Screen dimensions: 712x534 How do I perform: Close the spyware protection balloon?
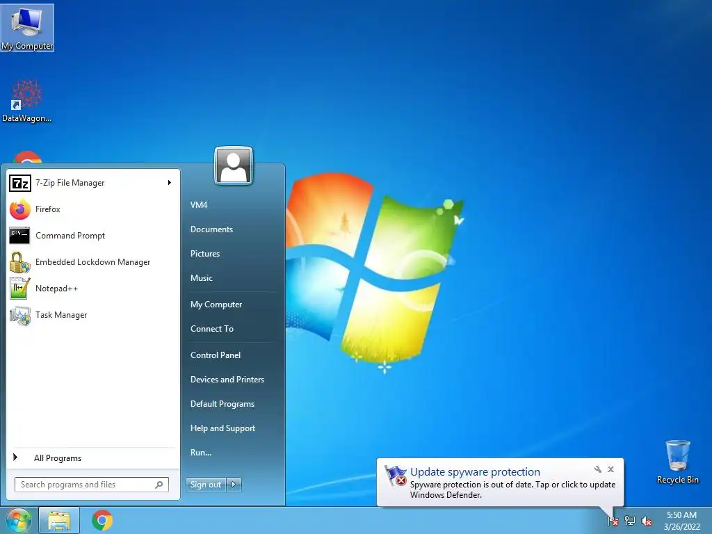click(610, 469)
